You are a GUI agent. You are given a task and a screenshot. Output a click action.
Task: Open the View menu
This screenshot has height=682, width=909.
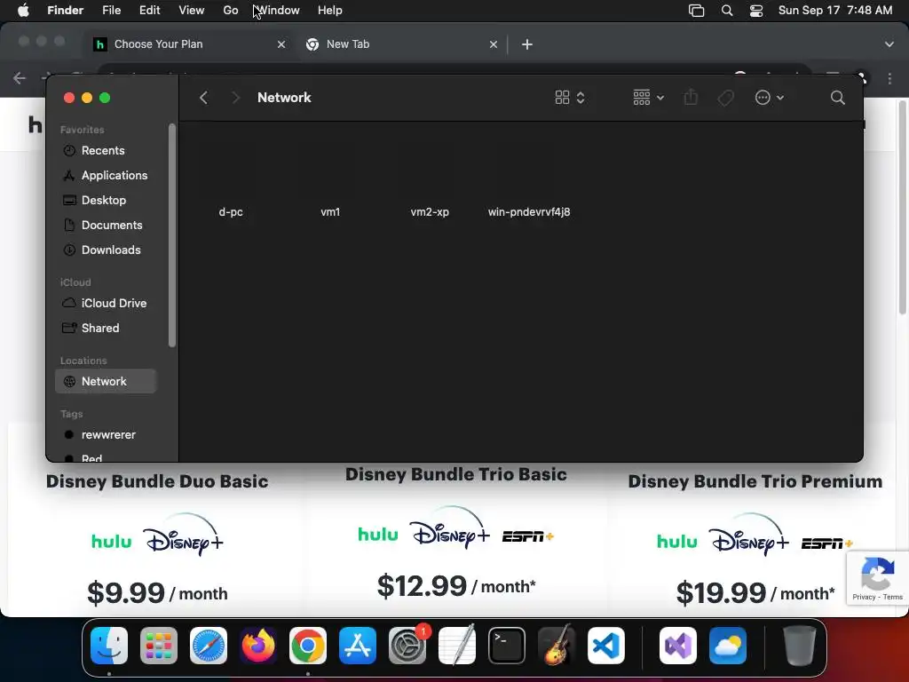pos(192,11)
